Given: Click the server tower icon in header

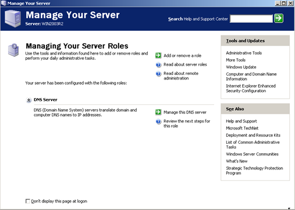Looking at the screenshot, I should (13, 19).
